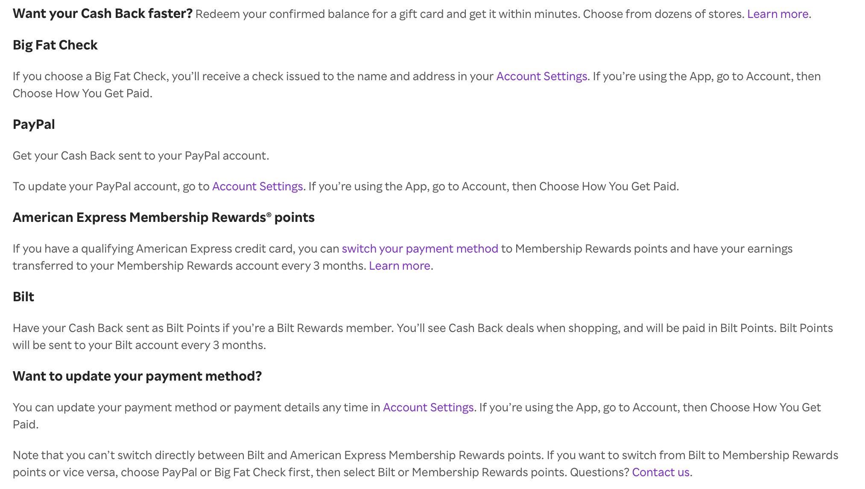Open Learn more link about Membership Rewards
This screenshot has width=865, height=489.
coord(399,266)
